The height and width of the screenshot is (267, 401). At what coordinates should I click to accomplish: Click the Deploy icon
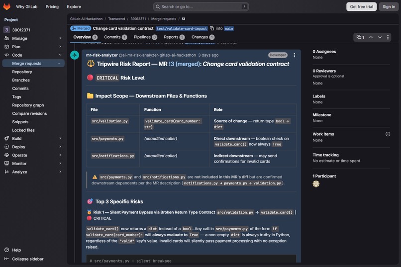6,147
